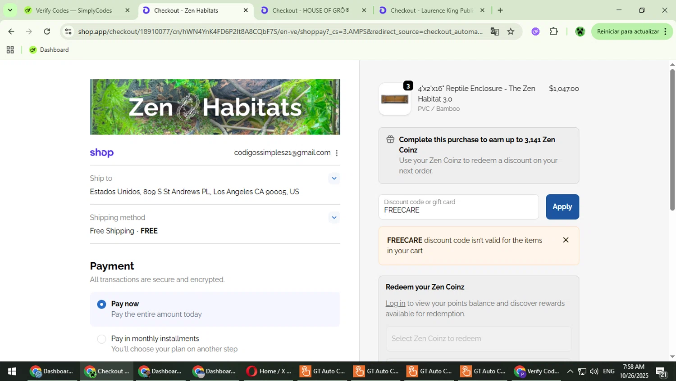
Task: Close the HOUSE OF GRØ tab
Action: click(x=364, y=10)
